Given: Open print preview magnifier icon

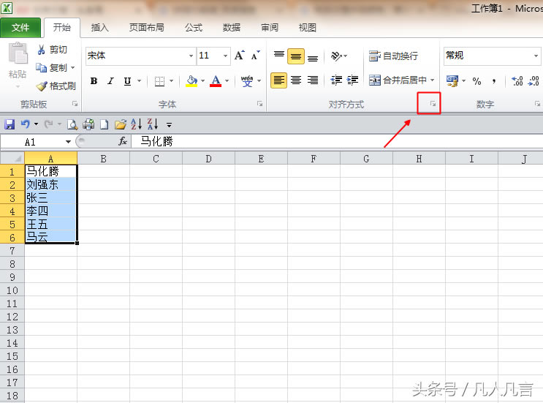Looking at the screenshot, I should click(73, 124).
